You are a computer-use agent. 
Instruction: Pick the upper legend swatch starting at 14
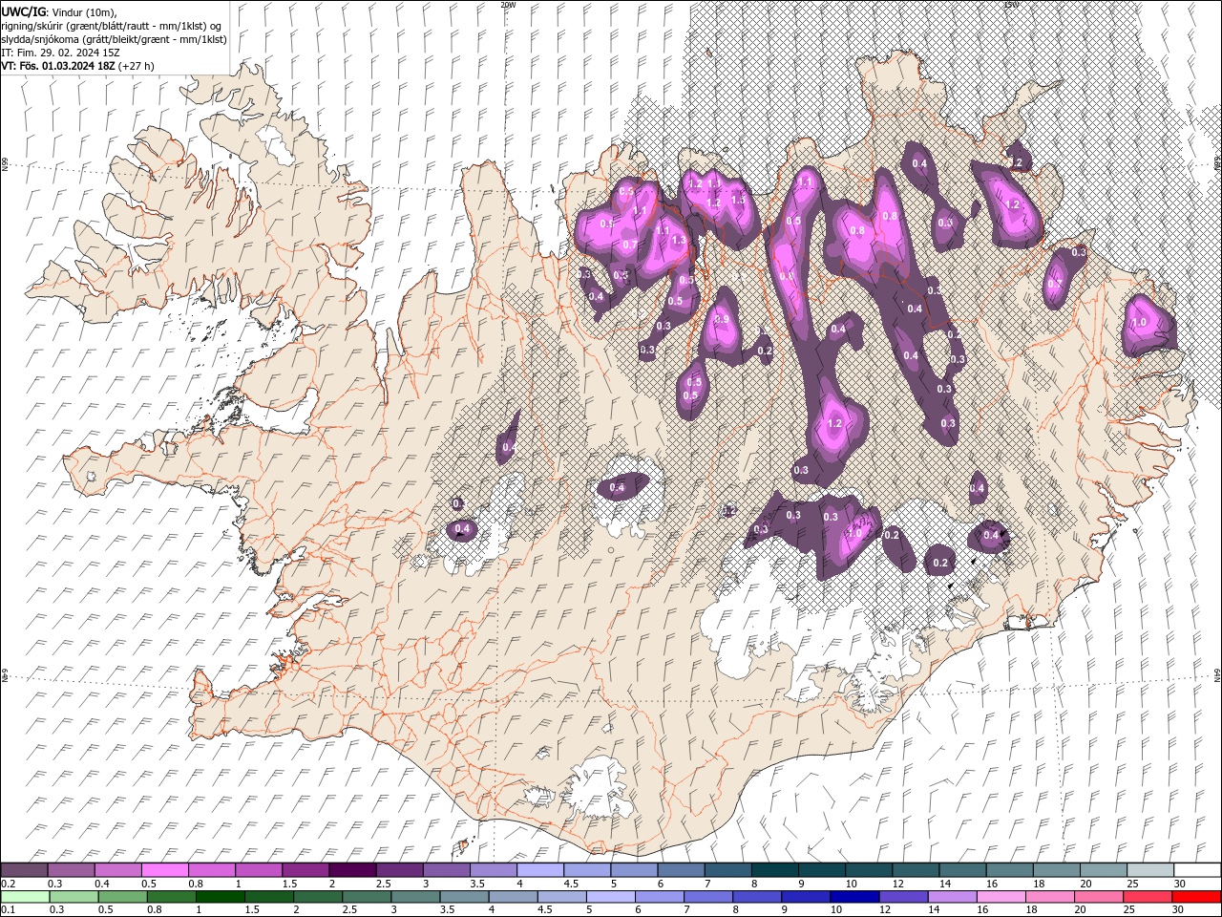pos(961,870)
